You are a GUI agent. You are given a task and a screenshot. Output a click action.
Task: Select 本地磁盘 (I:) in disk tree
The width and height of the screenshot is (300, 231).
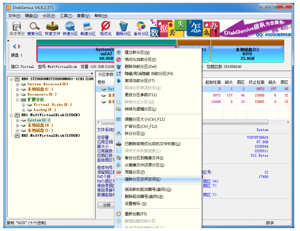coord(40,130)
